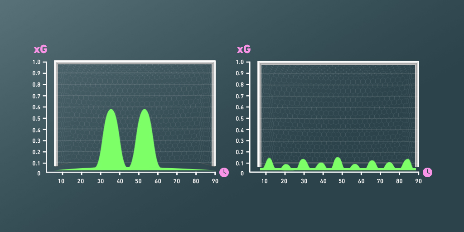The image size is (464, 232).
Task: Click the small green peak near minute 30 on the small-peaks chart
Action: tap(303, 164)
